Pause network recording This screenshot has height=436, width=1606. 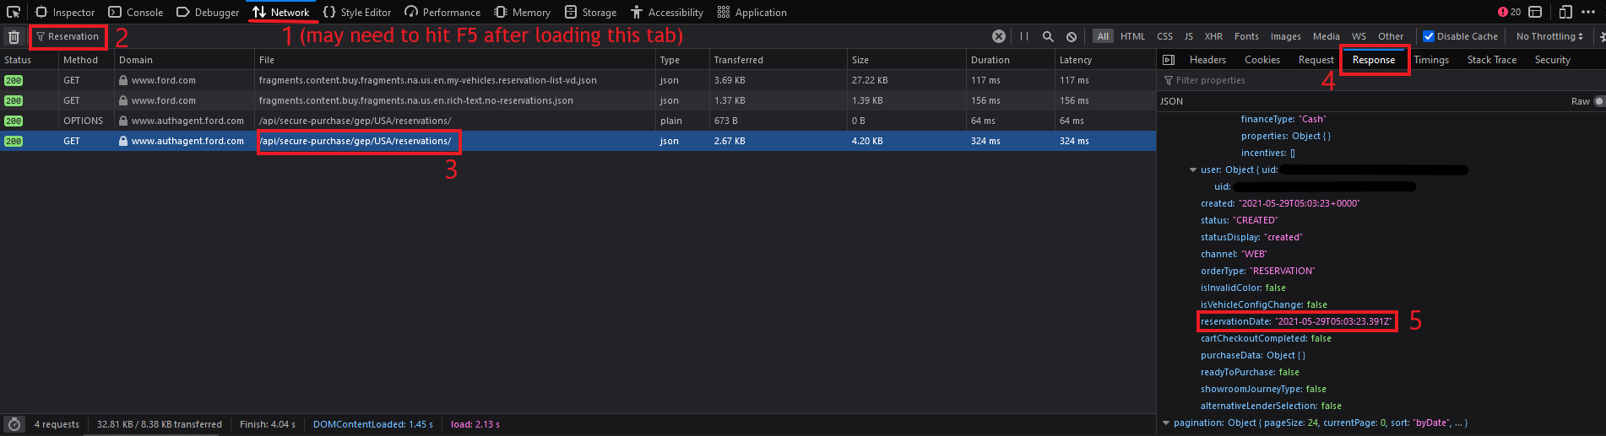point(1024,36)
